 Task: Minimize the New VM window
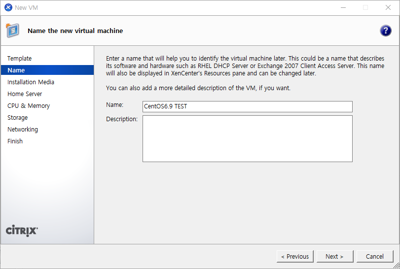(x=343, y=8)
